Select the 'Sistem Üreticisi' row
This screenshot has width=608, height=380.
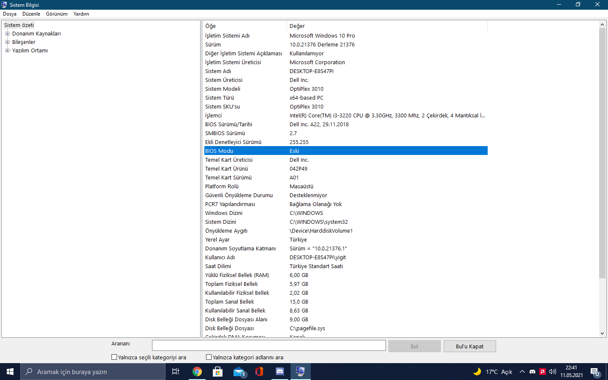[346, 80]
